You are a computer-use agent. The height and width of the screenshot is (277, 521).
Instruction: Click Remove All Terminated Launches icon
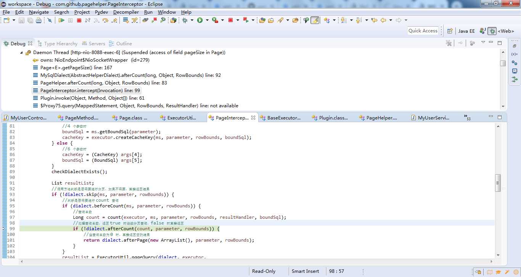(x=449, y=43)
